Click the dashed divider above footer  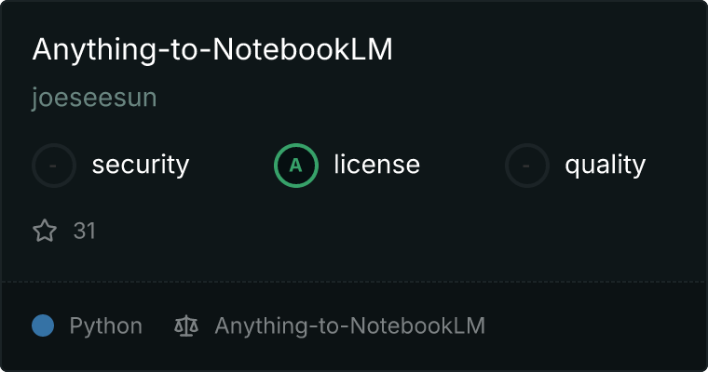pos(354,282)
